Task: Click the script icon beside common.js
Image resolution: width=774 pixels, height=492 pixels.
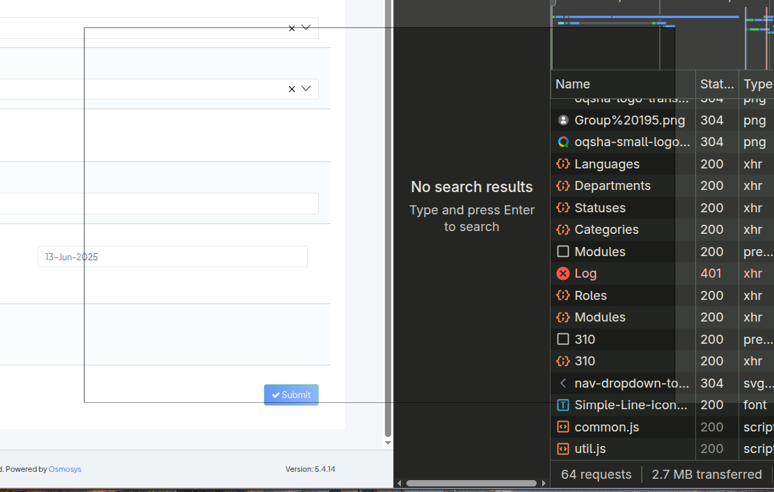Action: 563,427
